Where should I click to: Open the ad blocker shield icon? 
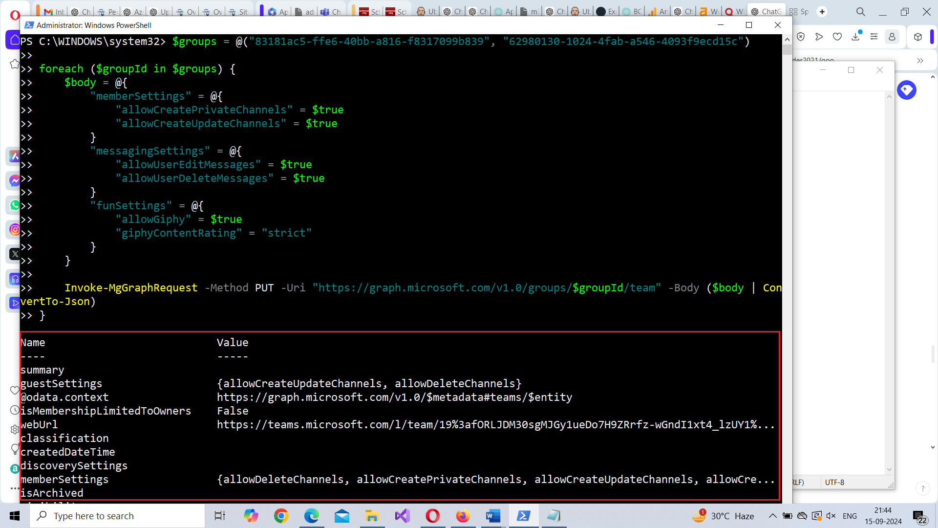click(801, 37)
